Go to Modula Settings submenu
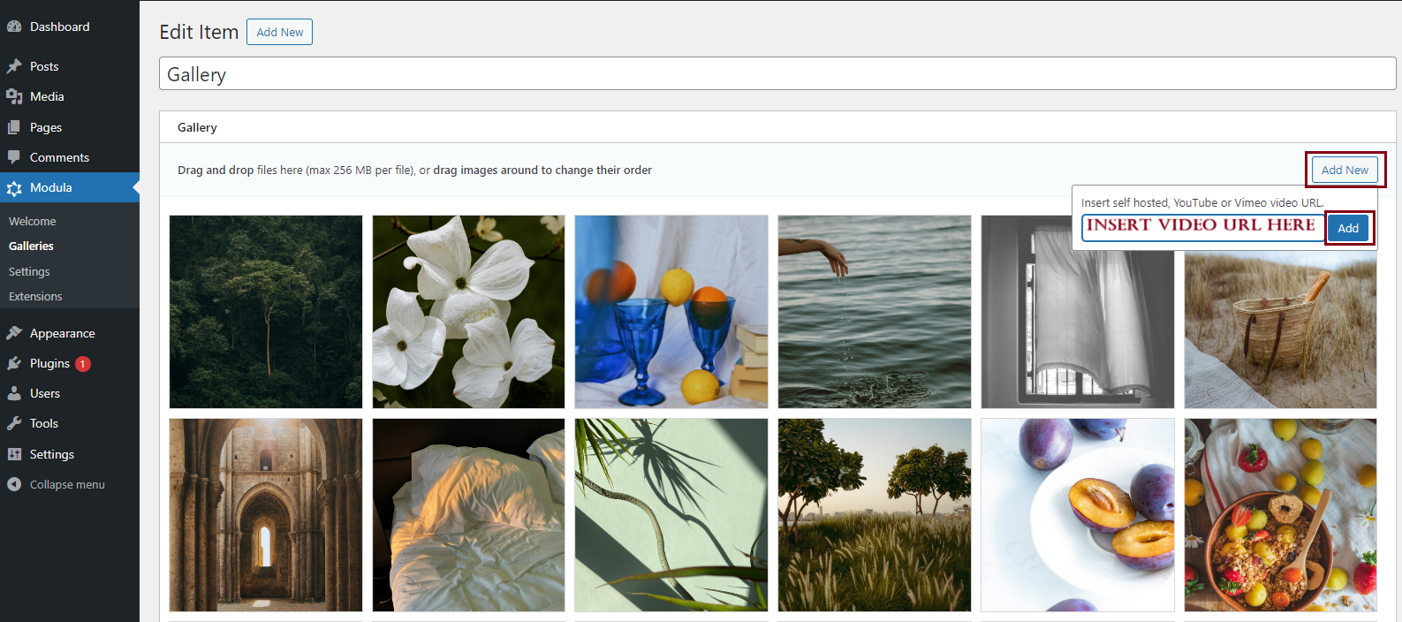 pos(29,271)
